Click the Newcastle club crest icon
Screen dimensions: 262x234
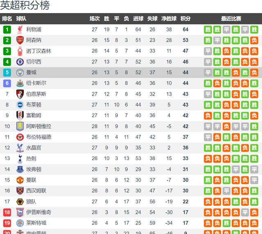coord(20,83)
